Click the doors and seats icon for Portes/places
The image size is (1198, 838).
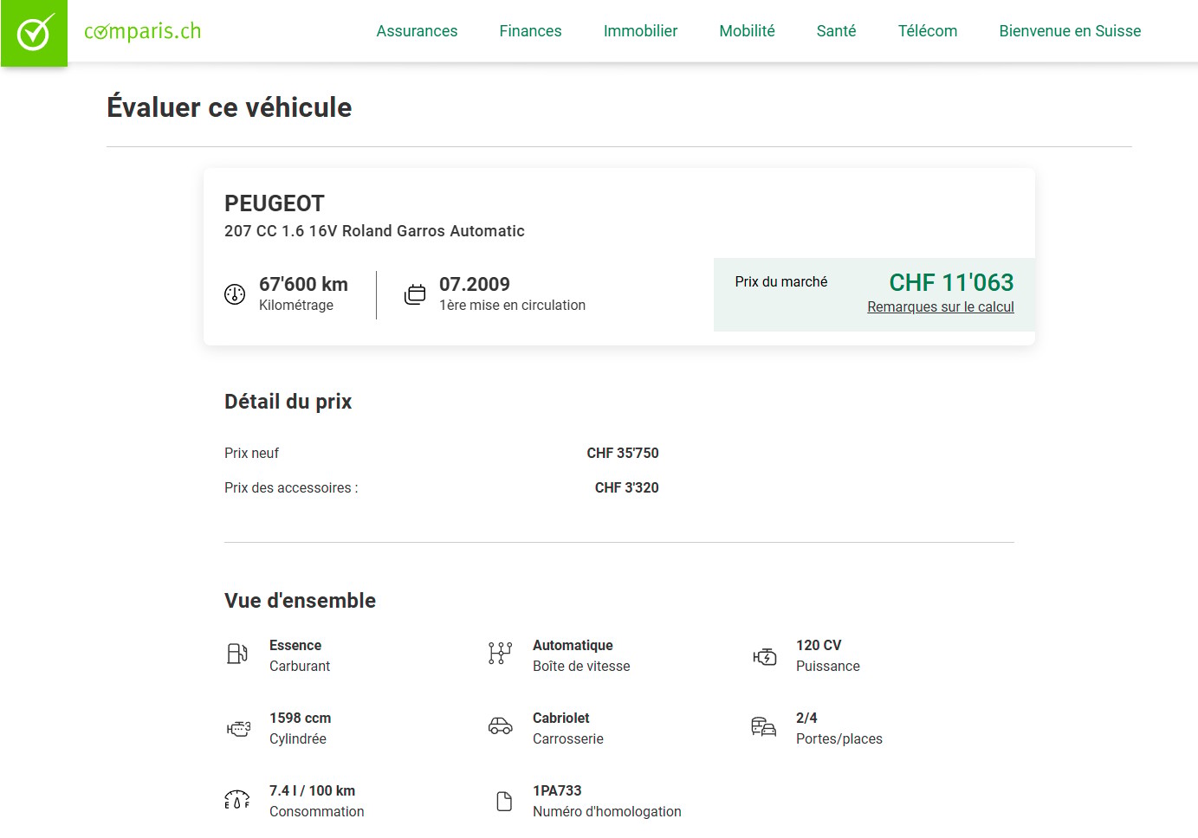tap(763, 726)
